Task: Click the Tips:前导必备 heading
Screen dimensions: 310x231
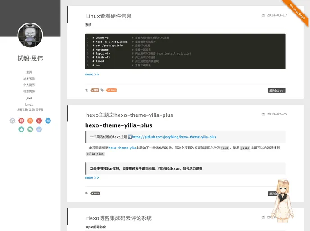Action: (x=96, y=227)
